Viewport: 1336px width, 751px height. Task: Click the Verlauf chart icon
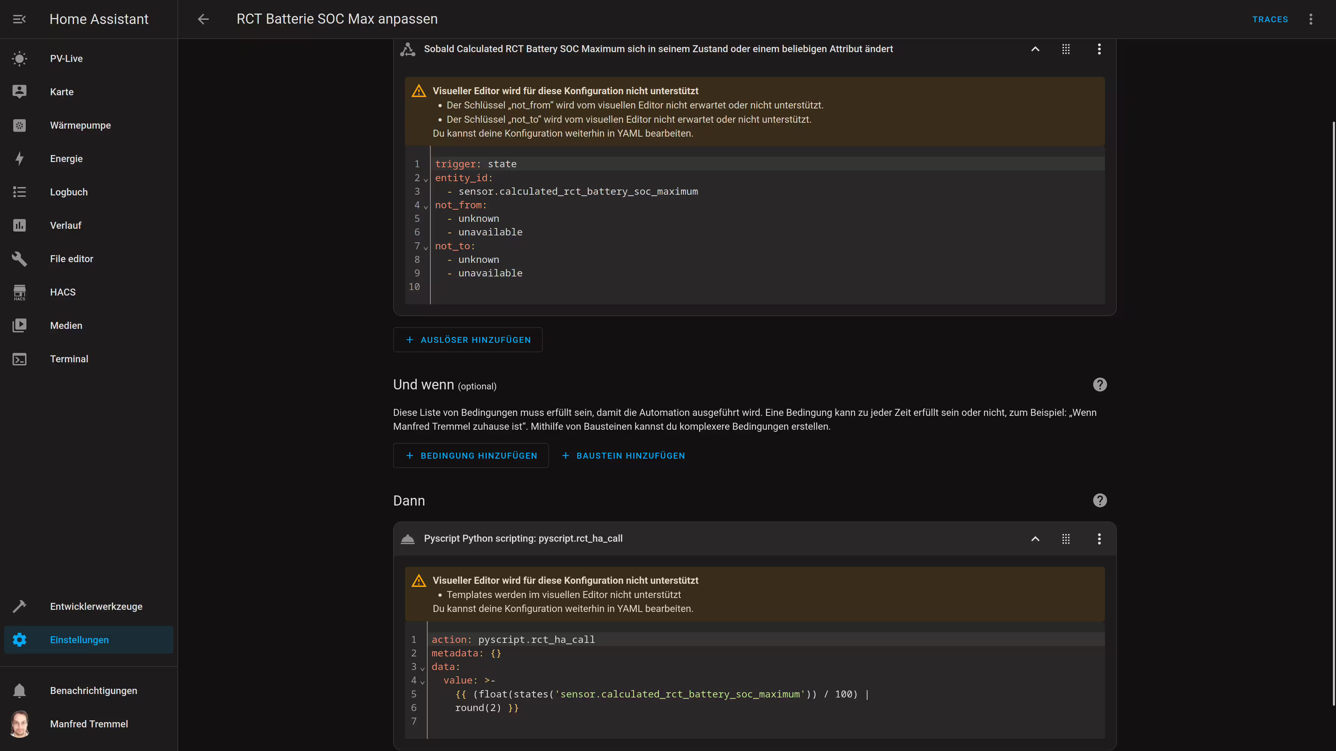pyautogui.click(x=19, y=225)
